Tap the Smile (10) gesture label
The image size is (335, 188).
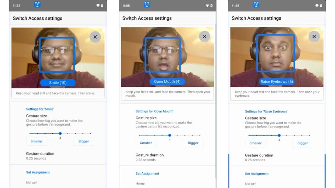(x=58, y=83)
